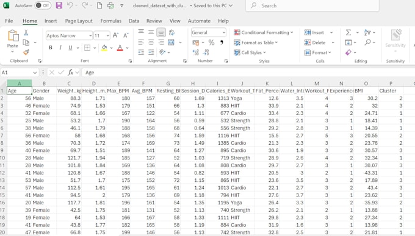Center text horizontally
The height and width of the screenshot is (236, 415).
click(x=151, y=42)
